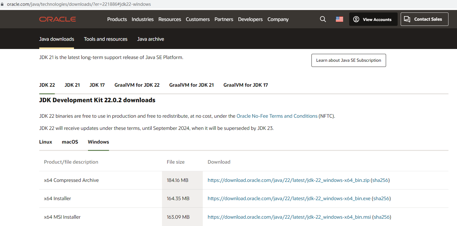
Task: Click the padlock icon in address bar
Action: tap(3, 4)
